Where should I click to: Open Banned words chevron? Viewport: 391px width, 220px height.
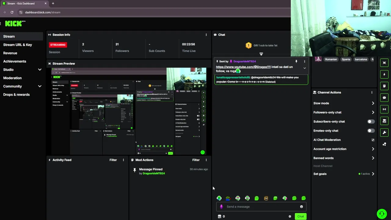373,158
